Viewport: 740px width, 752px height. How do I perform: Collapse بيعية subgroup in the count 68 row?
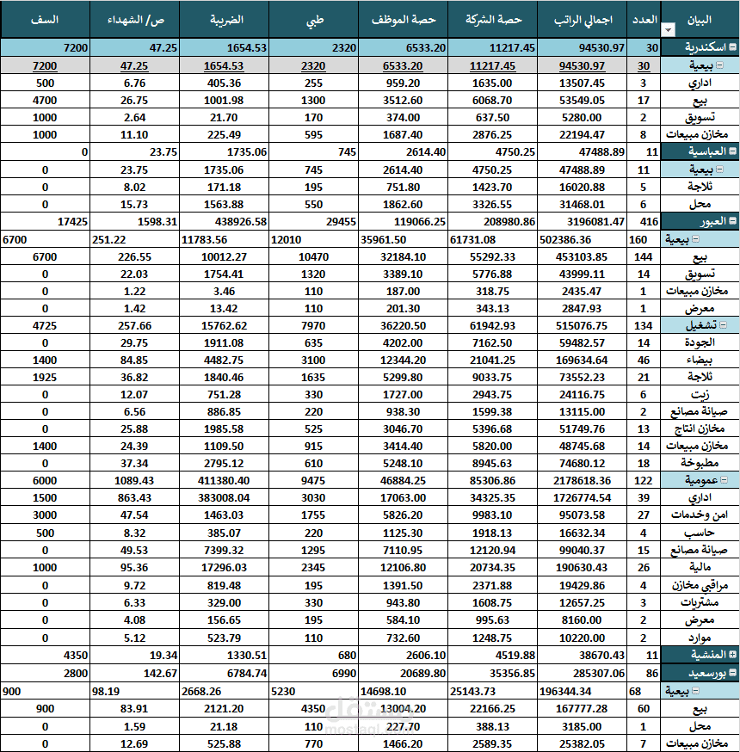[695, 691]
